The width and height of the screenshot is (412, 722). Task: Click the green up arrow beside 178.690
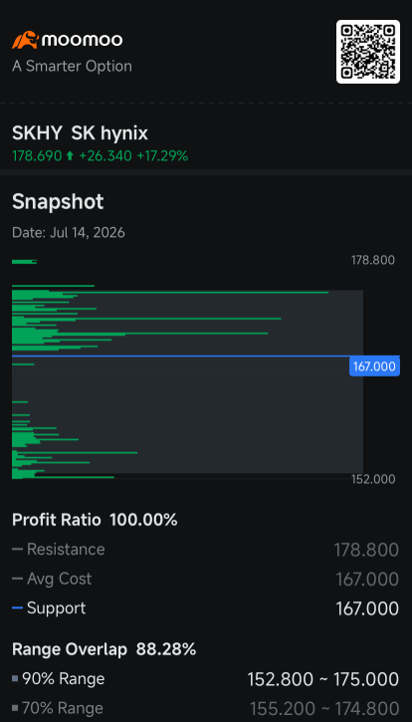(70, 156)
